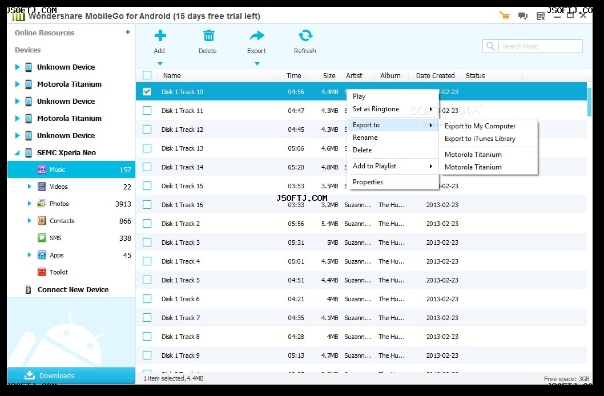Click the Connect New Device USB icon
604x396 pixels.
click(28, 289)
